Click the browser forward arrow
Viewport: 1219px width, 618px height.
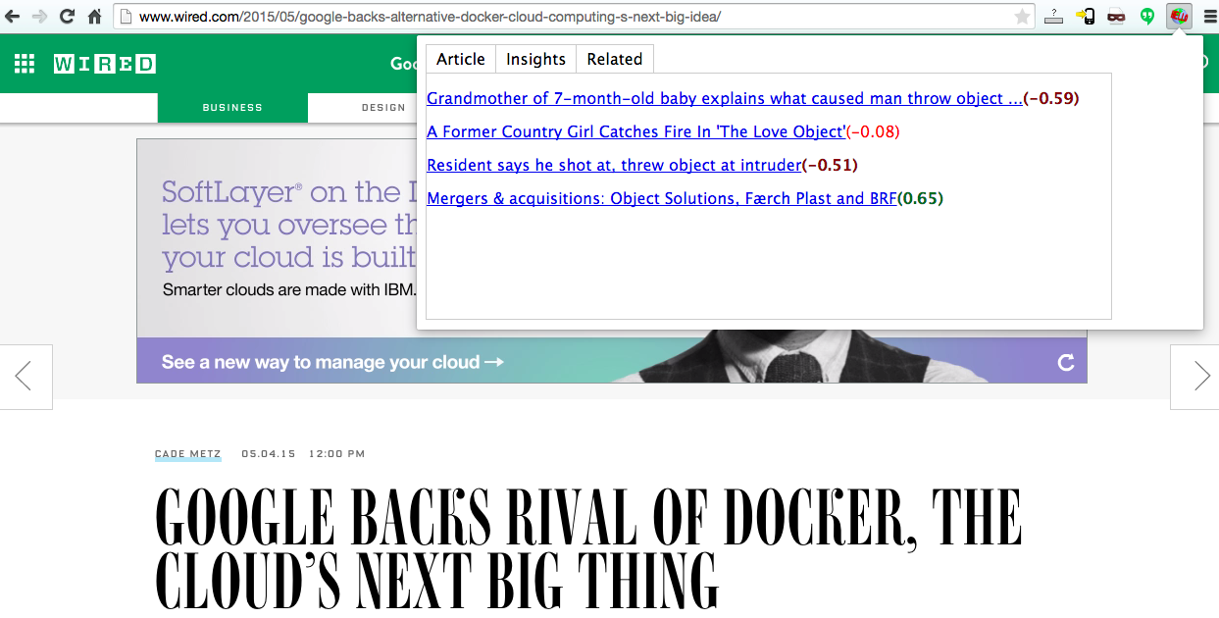coord(39,17)
